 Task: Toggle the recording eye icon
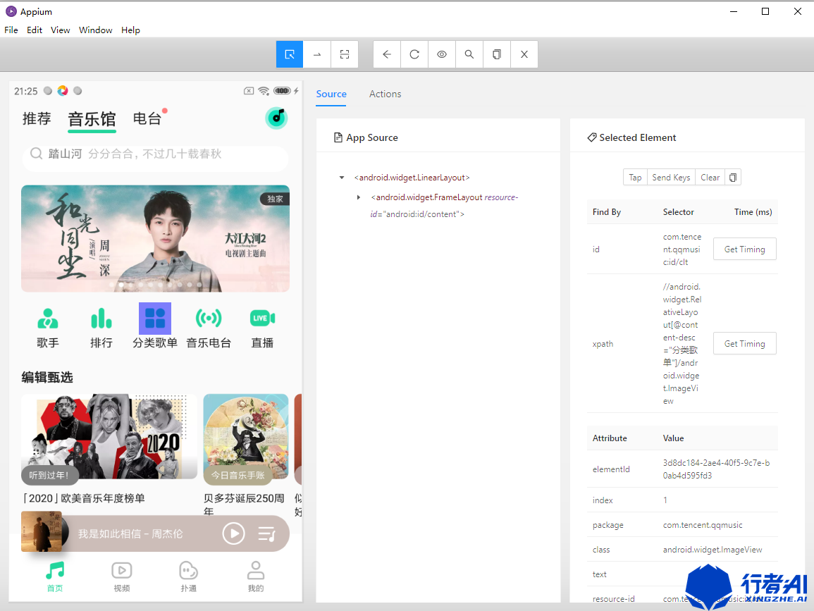442,54
